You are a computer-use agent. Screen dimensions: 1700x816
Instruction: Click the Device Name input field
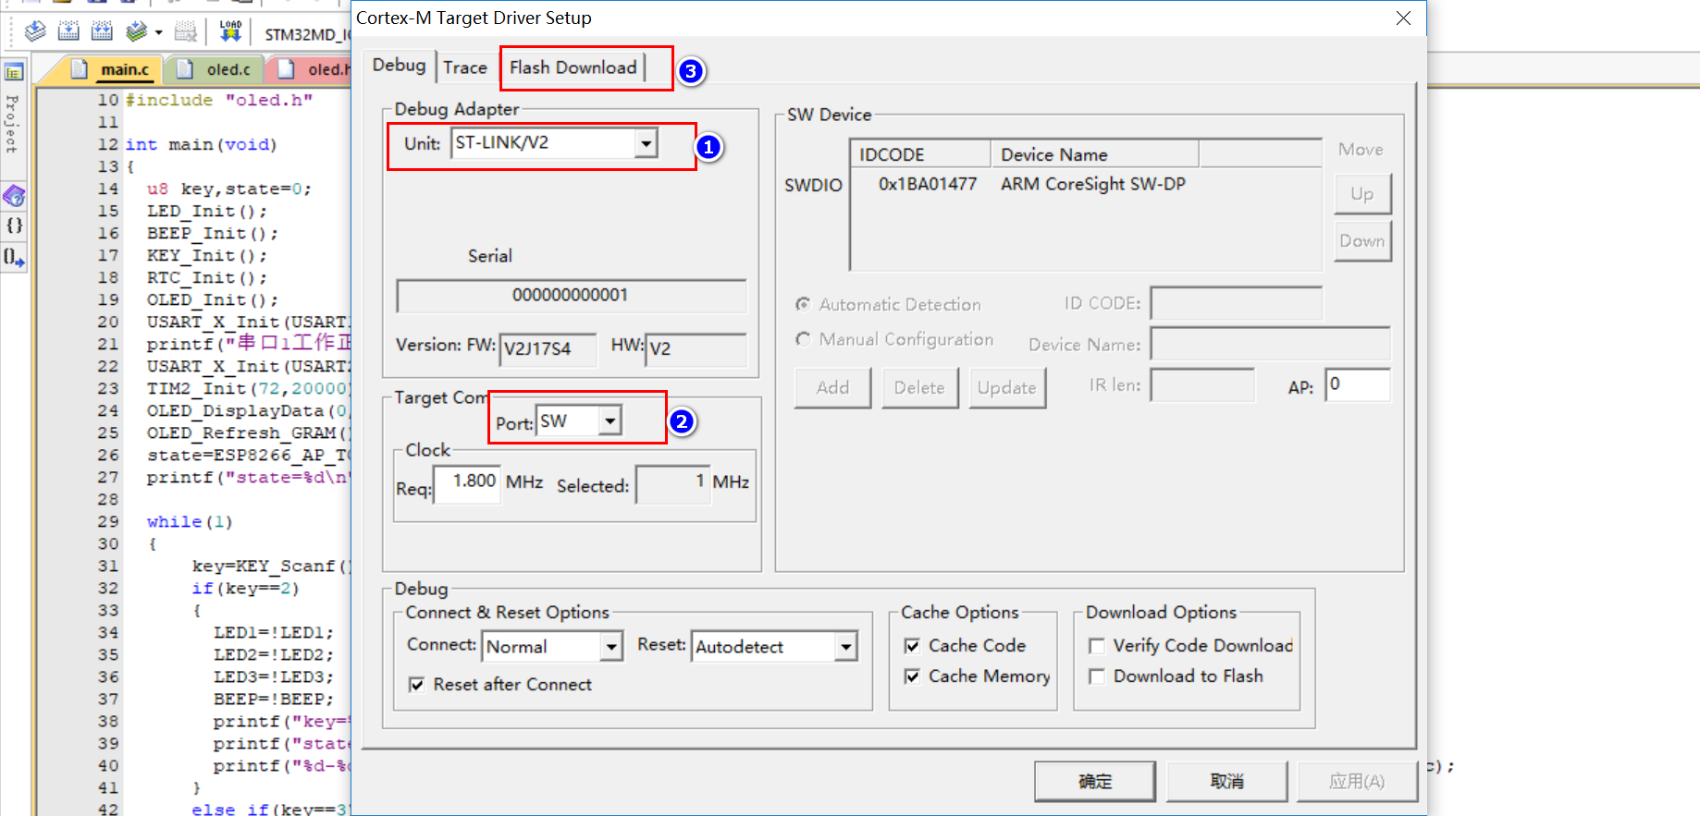point(1270,344)
